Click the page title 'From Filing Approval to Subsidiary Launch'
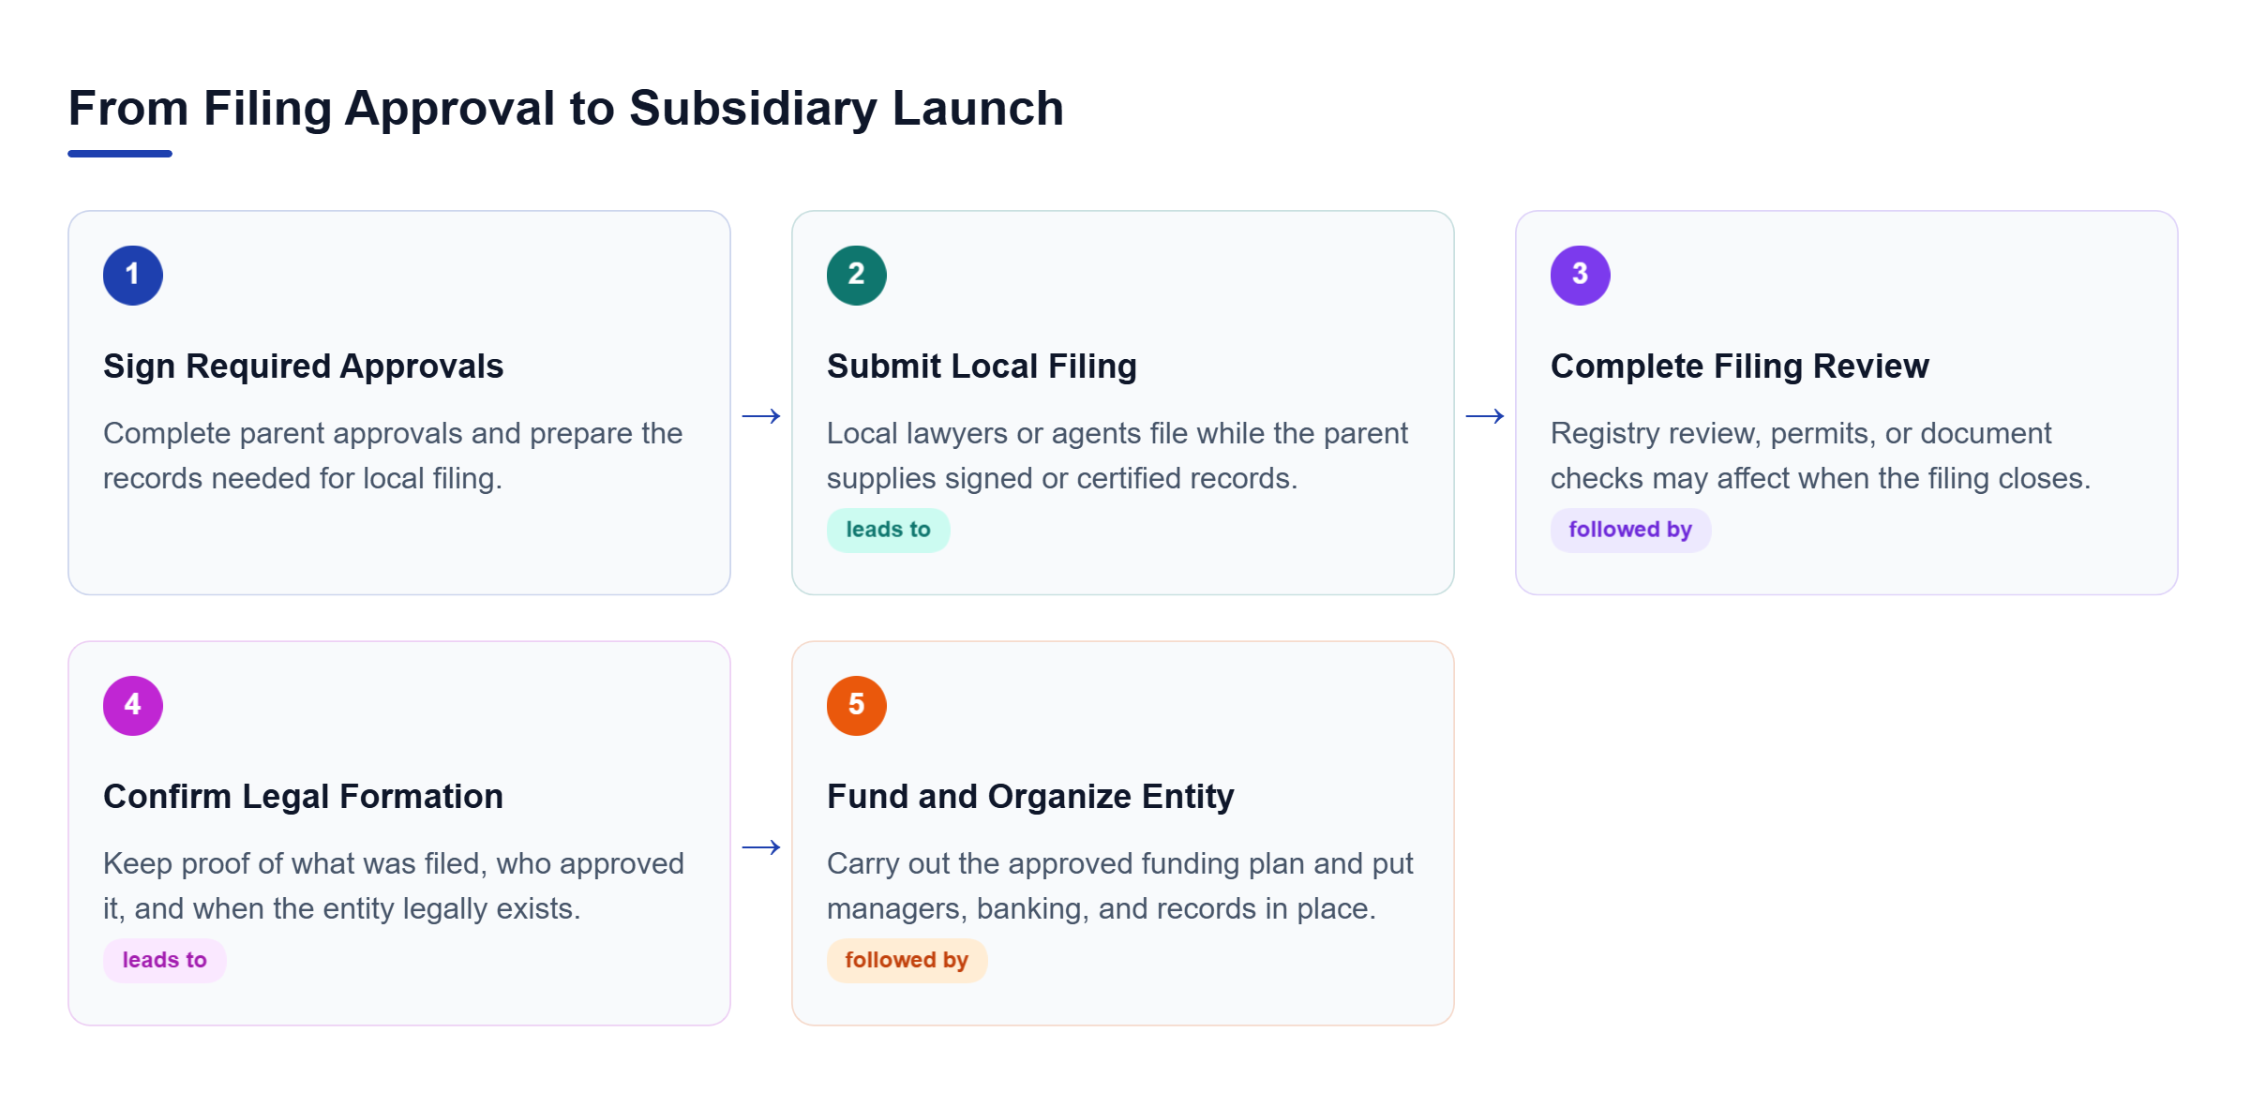 click(566, 109)
